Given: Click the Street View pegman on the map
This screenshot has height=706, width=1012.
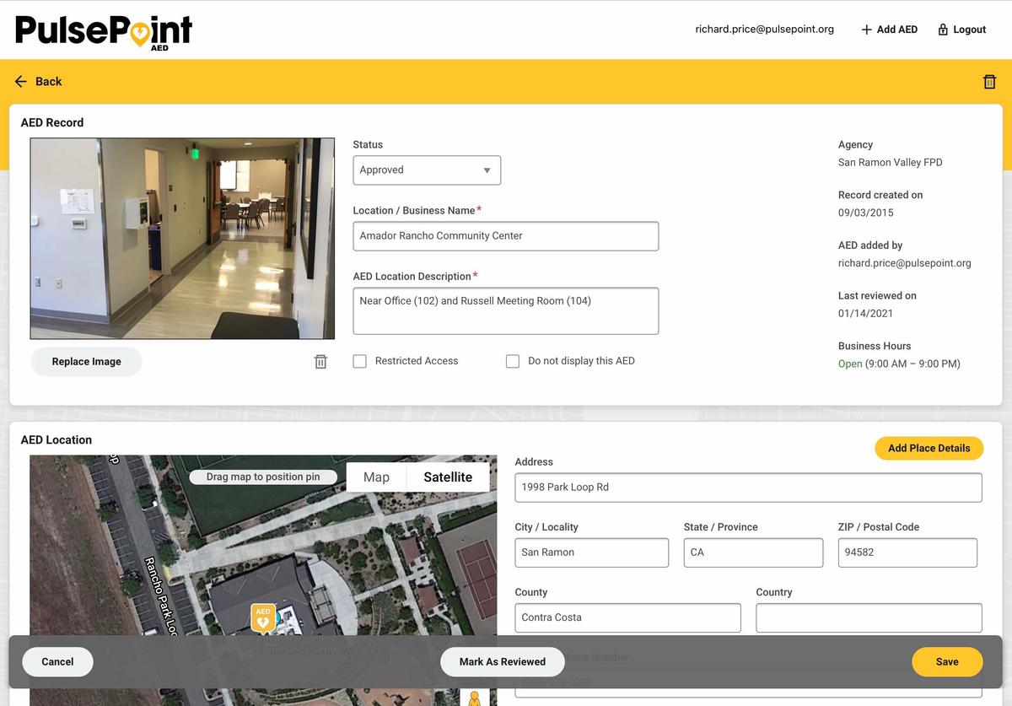Looking at the screenshot, I should tap(475, 698).
